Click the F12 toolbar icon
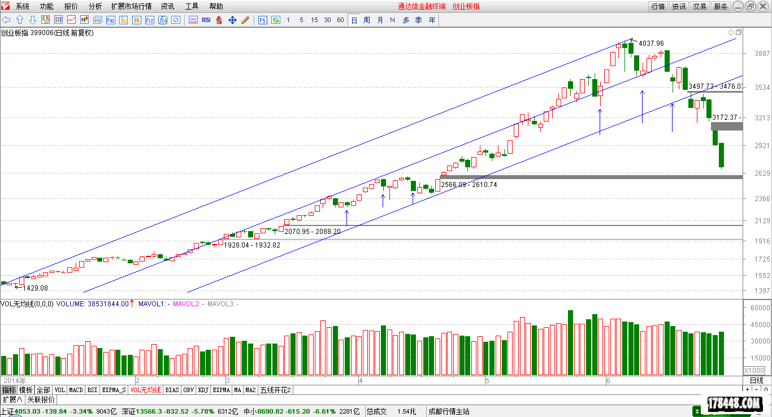The width and height of the screenshot is (772, 417). point(149,20)
